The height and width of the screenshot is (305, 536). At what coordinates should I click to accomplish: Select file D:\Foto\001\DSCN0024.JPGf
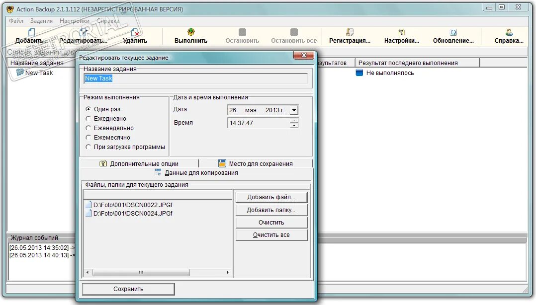tap(133, 214)
